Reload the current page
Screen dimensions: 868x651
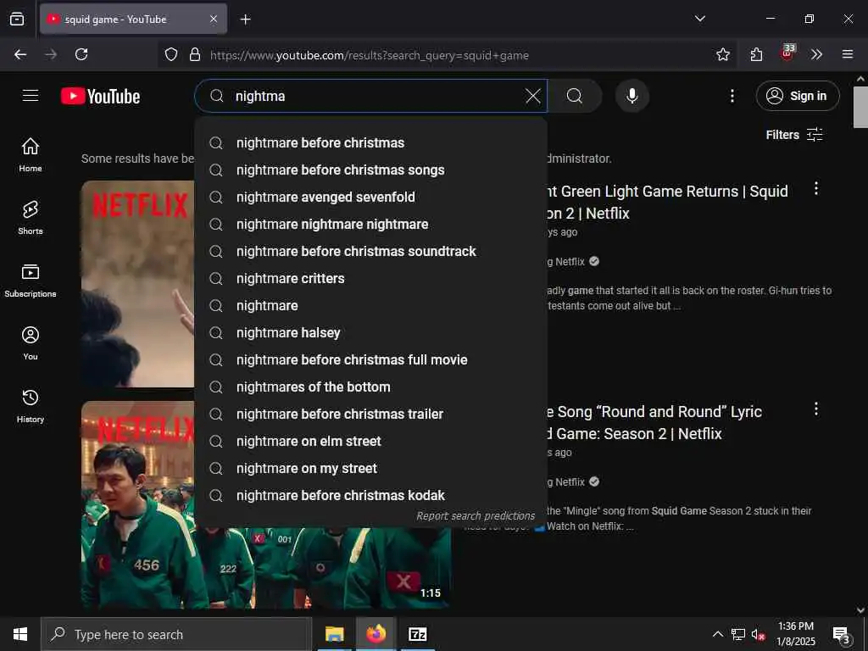[81, 54]
